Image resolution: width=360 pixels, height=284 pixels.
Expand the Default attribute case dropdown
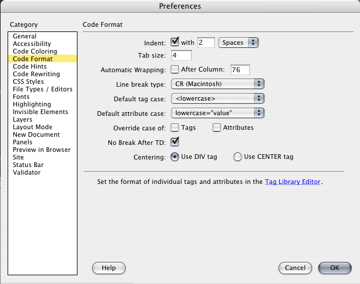point(218,113)
